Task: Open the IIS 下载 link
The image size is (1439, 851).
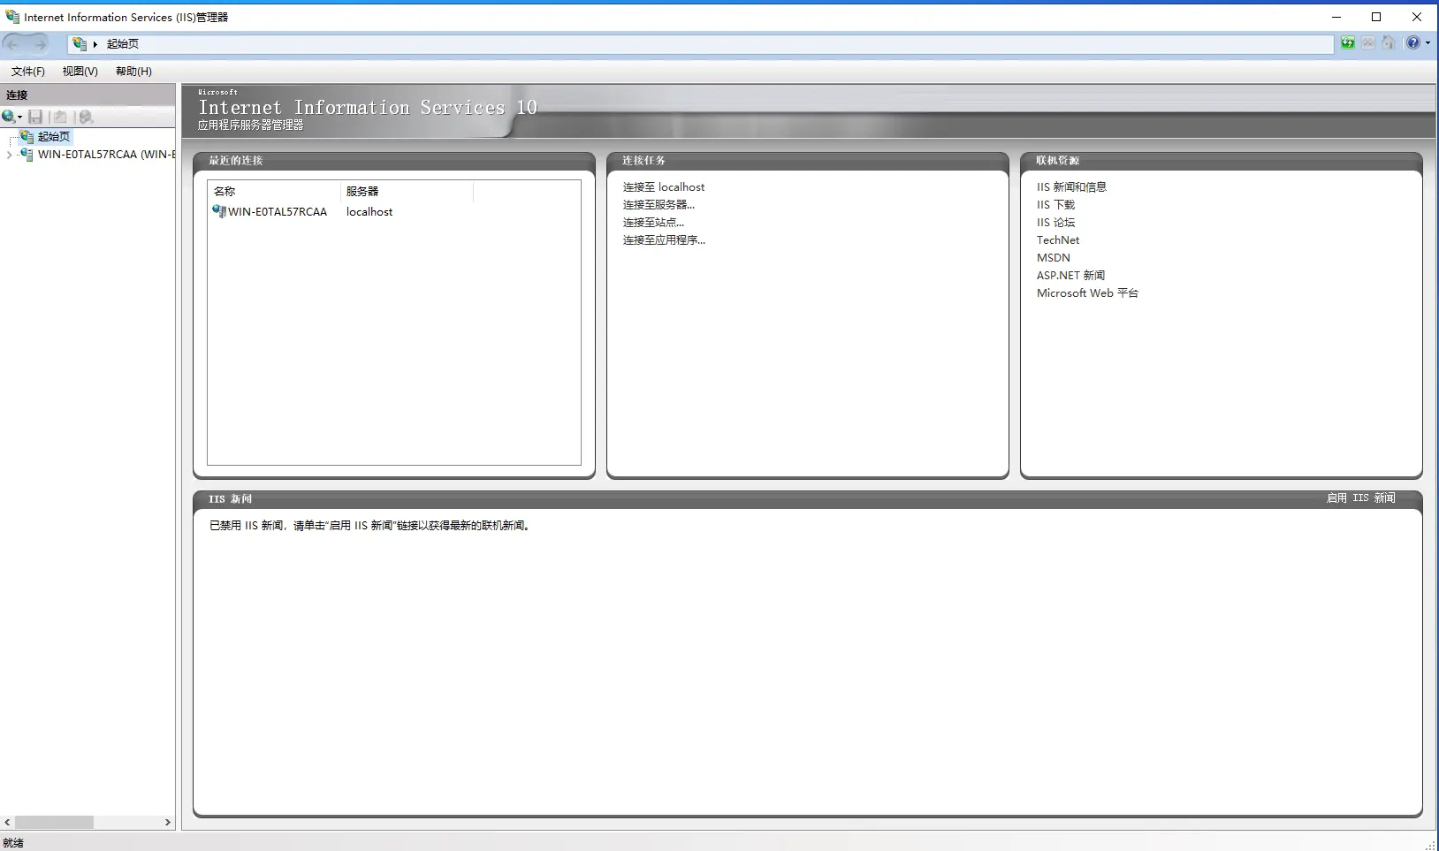Action: click(x=1055, y=204)
